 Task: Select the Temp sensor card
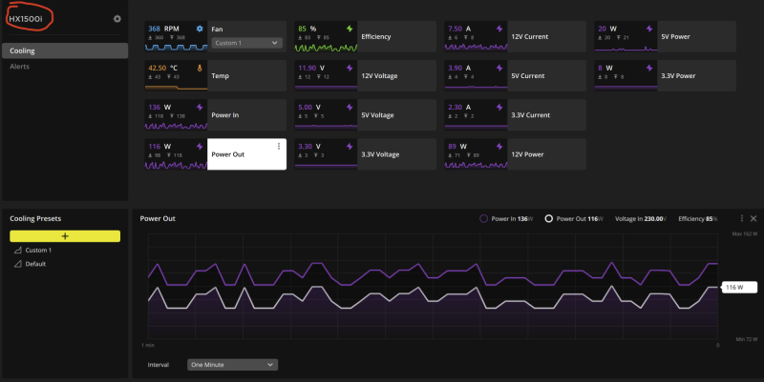(216, 76)
